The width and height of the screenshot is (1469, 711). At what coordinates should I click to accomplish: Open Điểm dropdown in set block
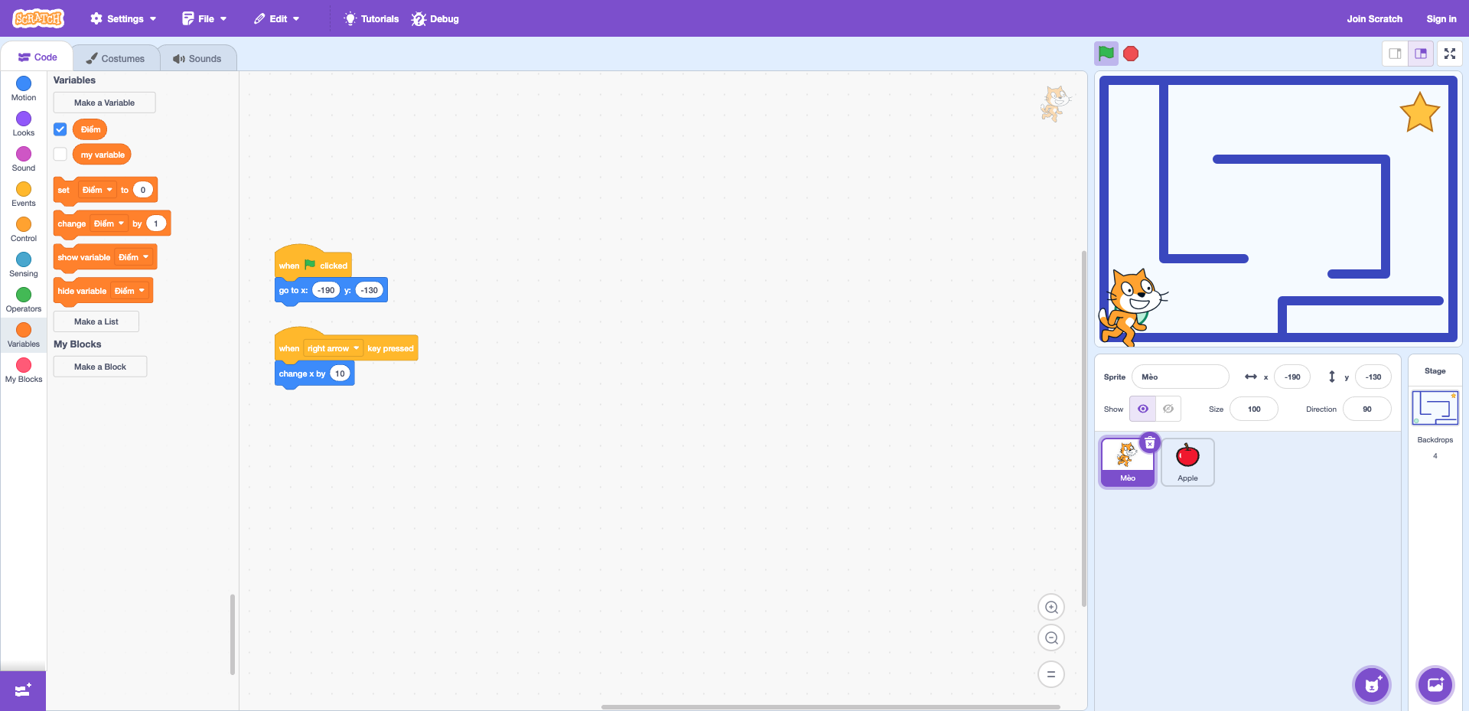tap(98, 190)
